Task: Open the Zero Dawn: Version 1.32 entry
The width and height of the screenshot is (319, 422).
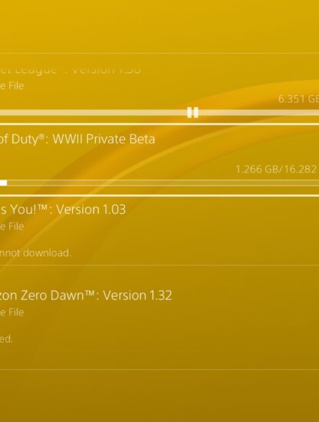Action: [159, 318]
